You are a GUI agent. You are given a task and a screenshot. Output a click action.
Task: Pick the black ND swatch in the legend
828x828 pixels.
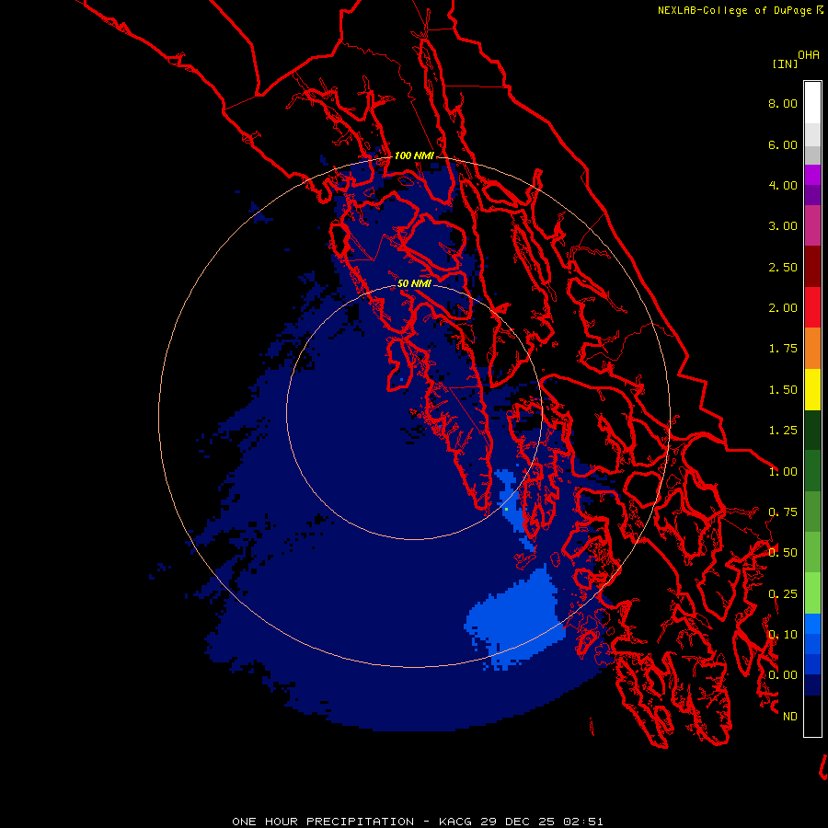(812, 716)
